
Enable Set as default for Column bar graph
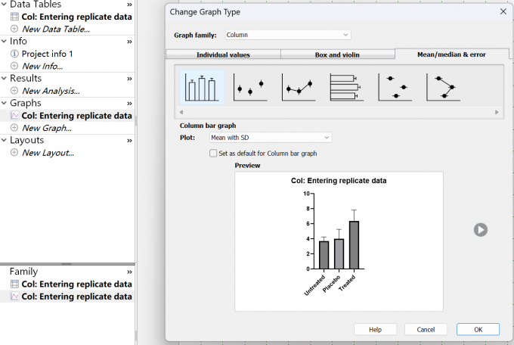tap(213, 153)
